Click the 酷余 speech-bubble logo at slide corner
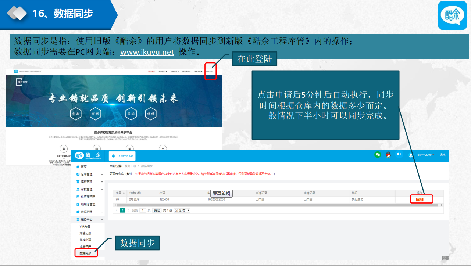Screen dimensions: 471x266 click(452, 16)
